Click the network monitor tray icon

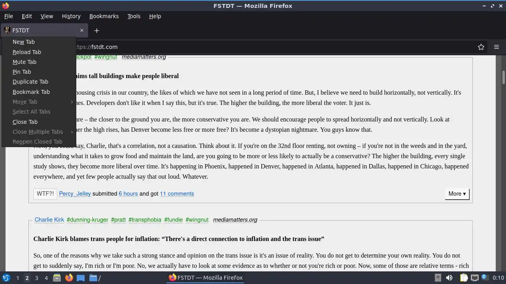[475, 278]
